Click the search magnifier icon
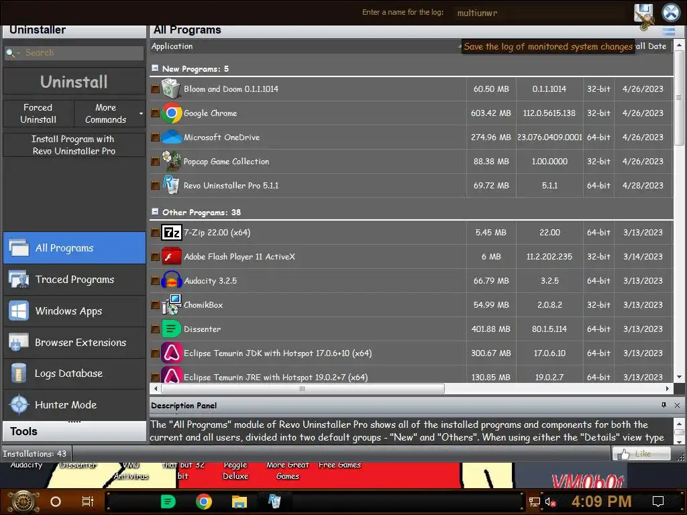The width and height of the screenshot is (687, 515). 9,53
